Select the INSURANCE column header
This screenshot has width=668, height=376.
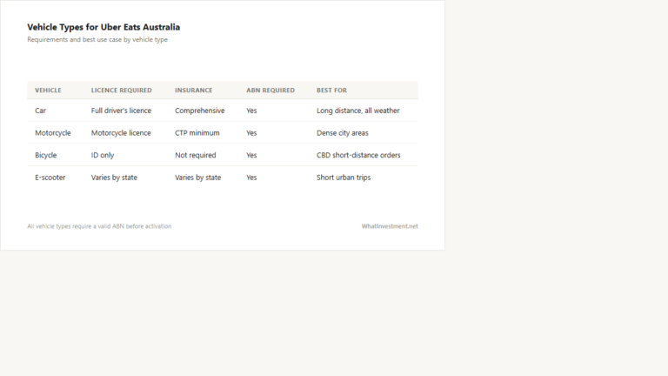(x=193, y=91)
